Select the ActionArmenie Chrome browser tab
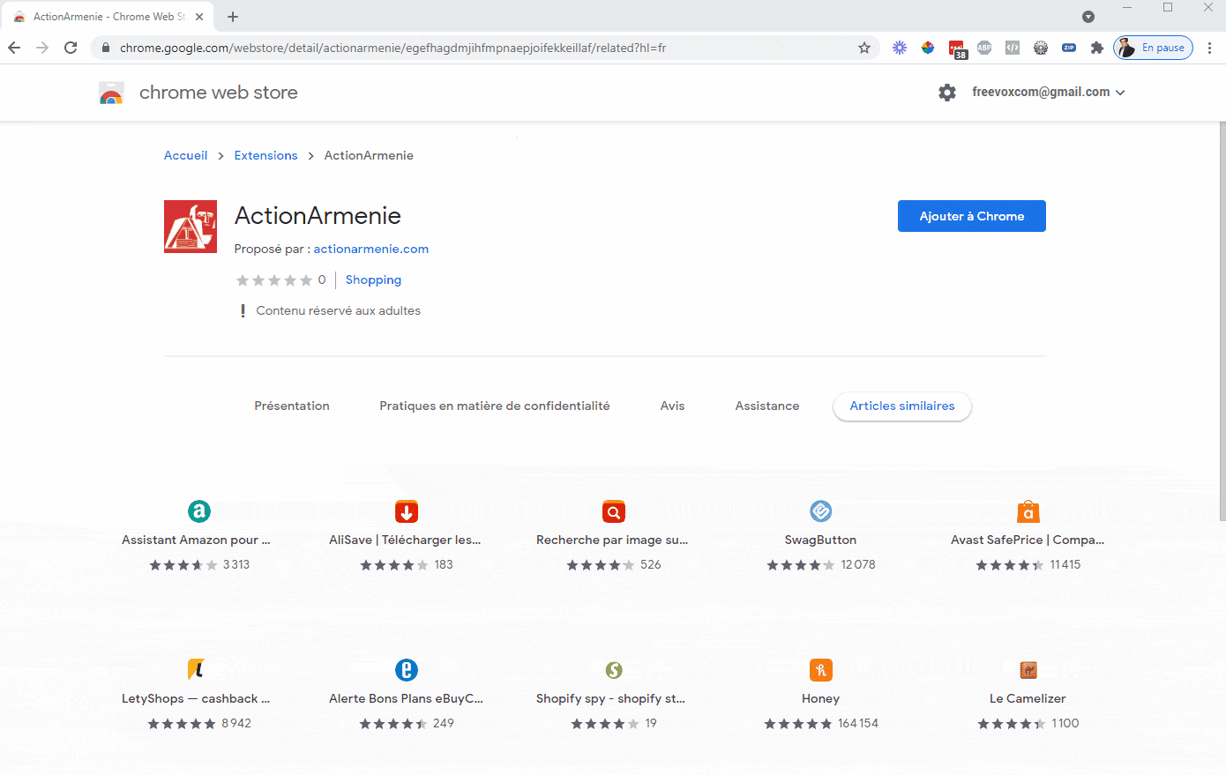The width and height of the screenshot is (1226, 775). (106, 17)
